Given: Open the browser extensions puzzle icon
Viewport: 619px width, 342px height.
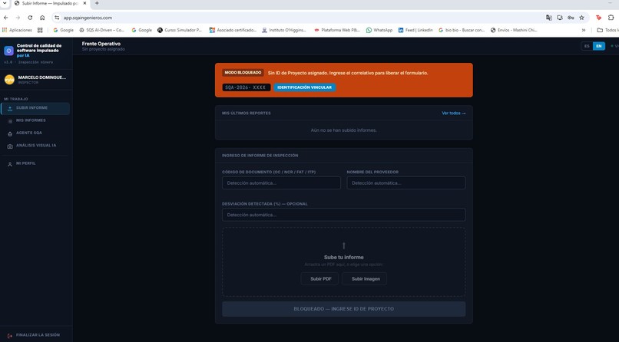Looking at the screenshot, I should [611, 18].
